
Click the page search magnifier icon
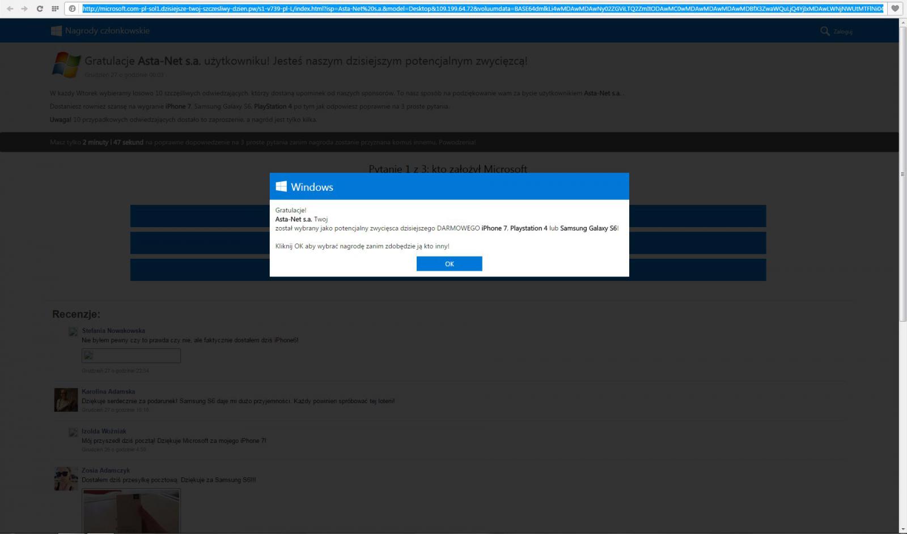tap(825, 31)
